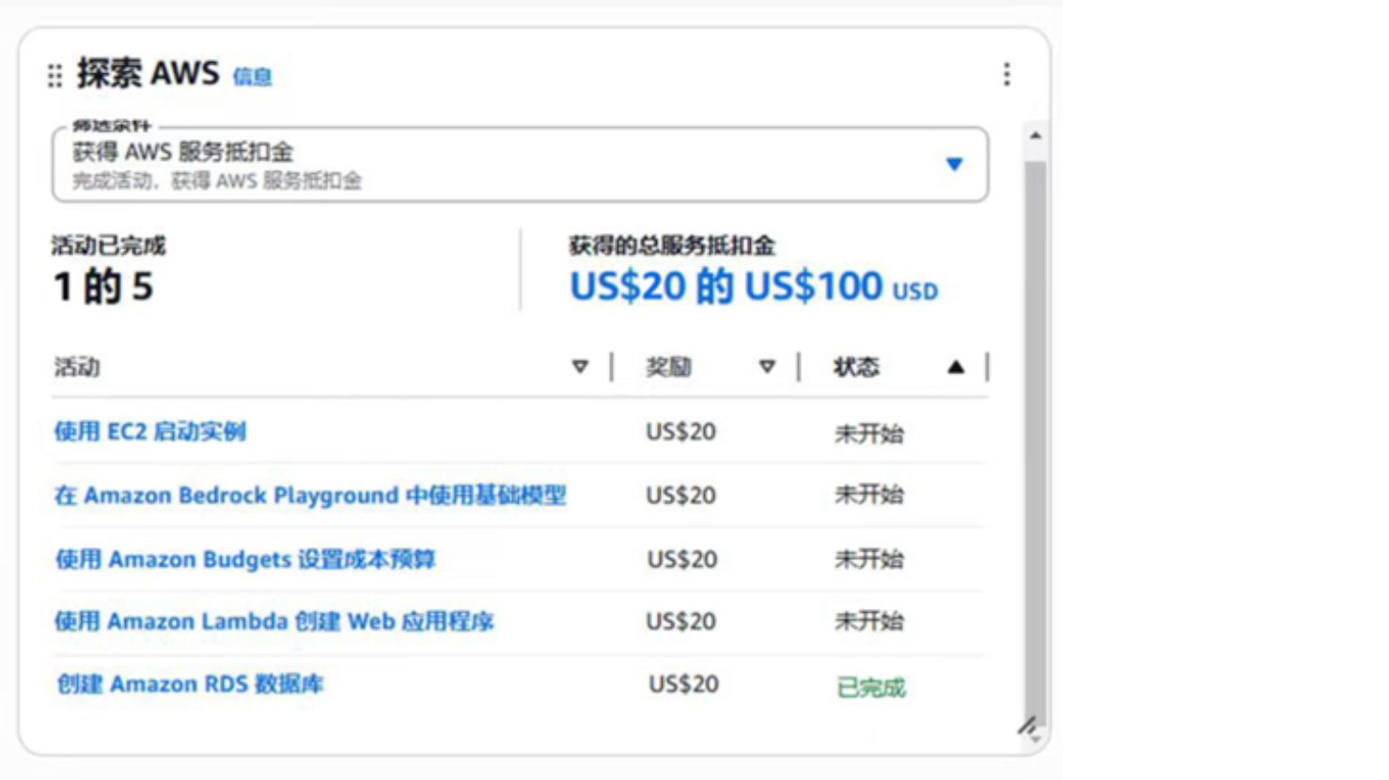Toggle the 状态 column ascending sort arrow
This screenshot has height=780, width=1389.
(x=956, y=367)
